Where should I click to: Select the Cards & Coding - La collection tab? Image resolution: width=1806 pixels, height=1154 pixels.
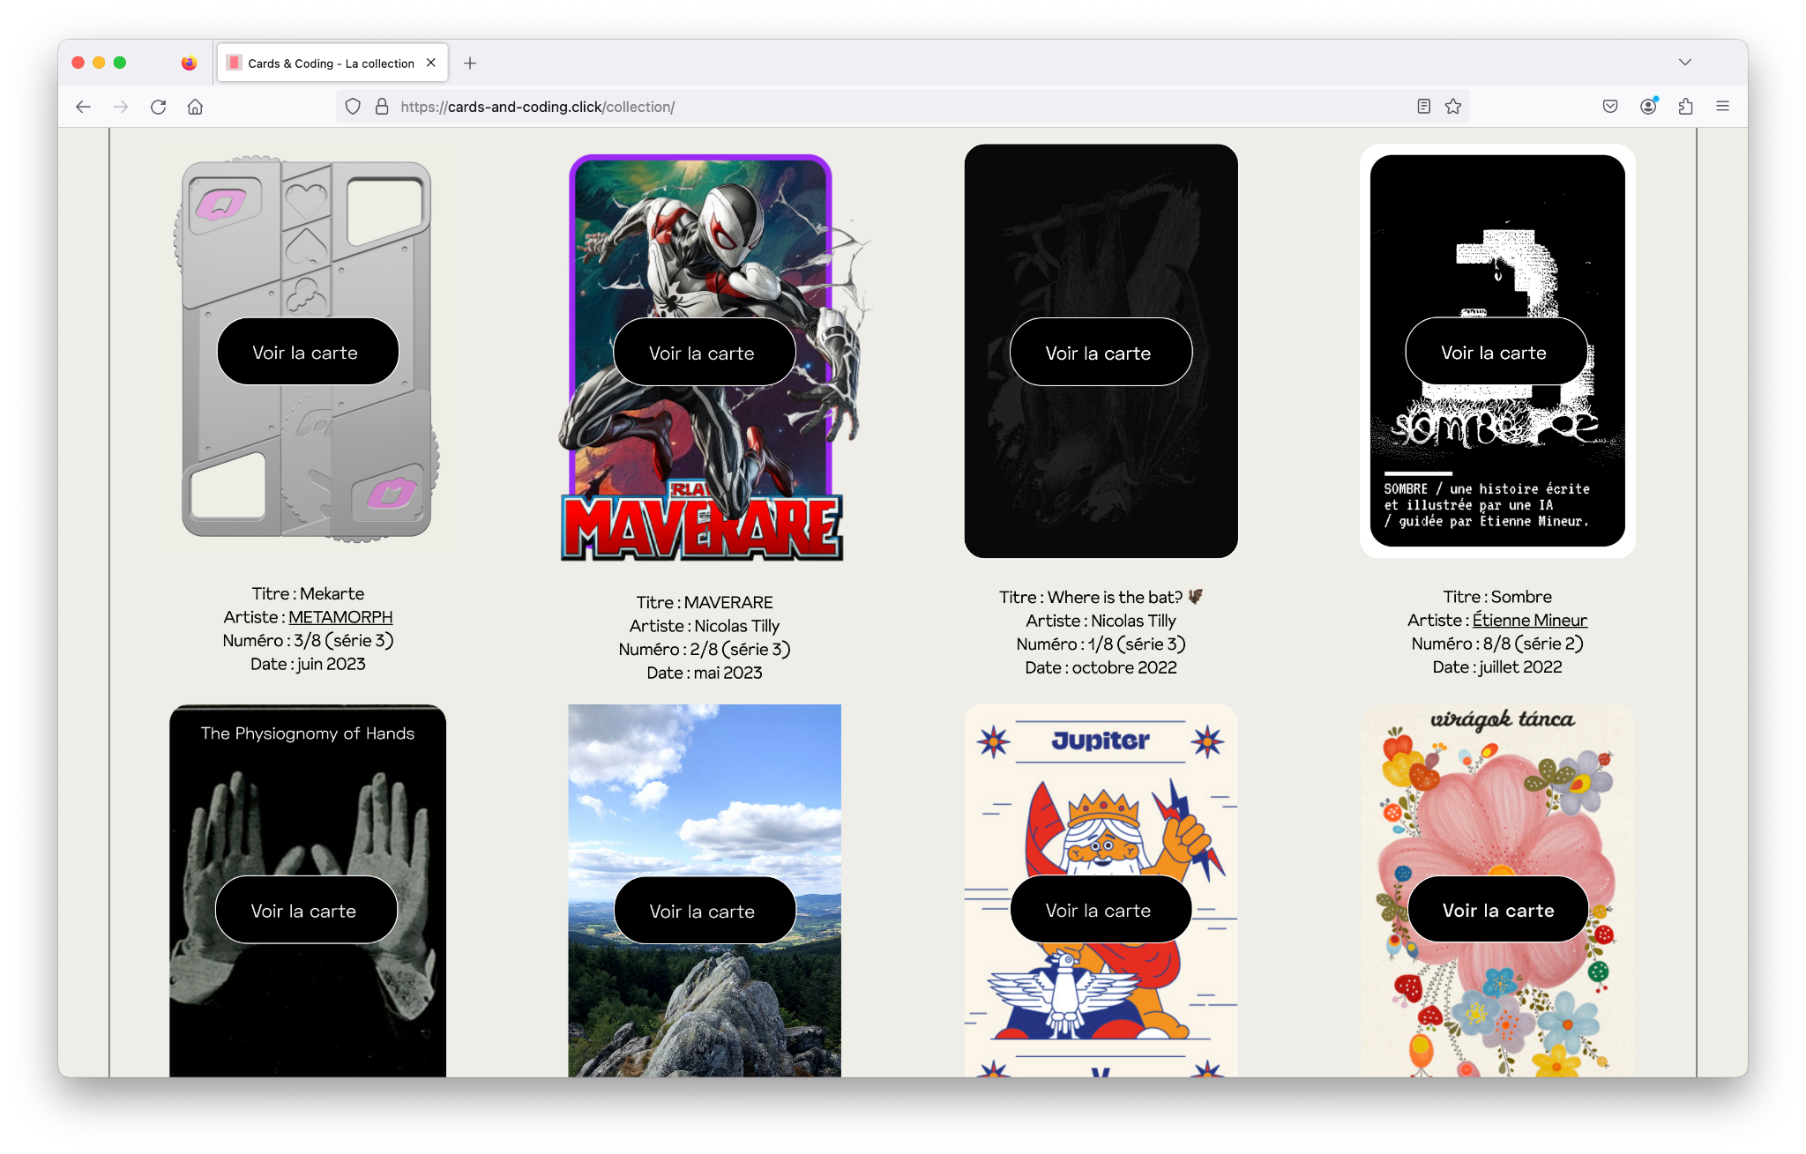pos(332,63)
